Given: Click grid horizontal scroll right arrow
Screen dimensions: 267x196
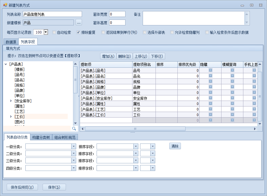Looking at the screenshot, I should (255, 129).
